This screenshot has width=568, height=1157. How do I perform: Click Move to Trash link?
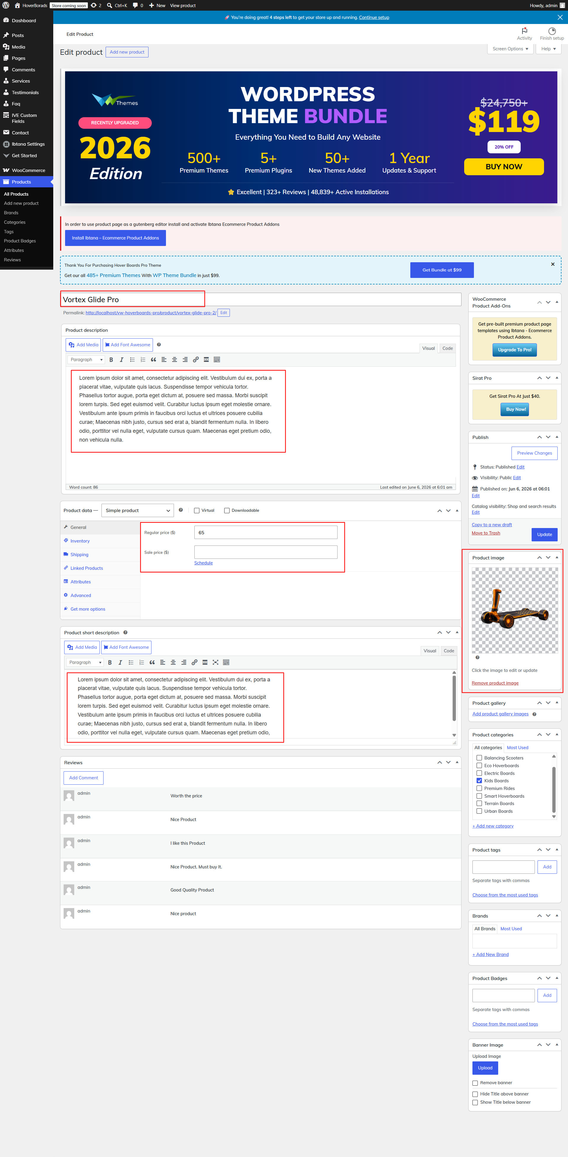click(x=486, y=533)
